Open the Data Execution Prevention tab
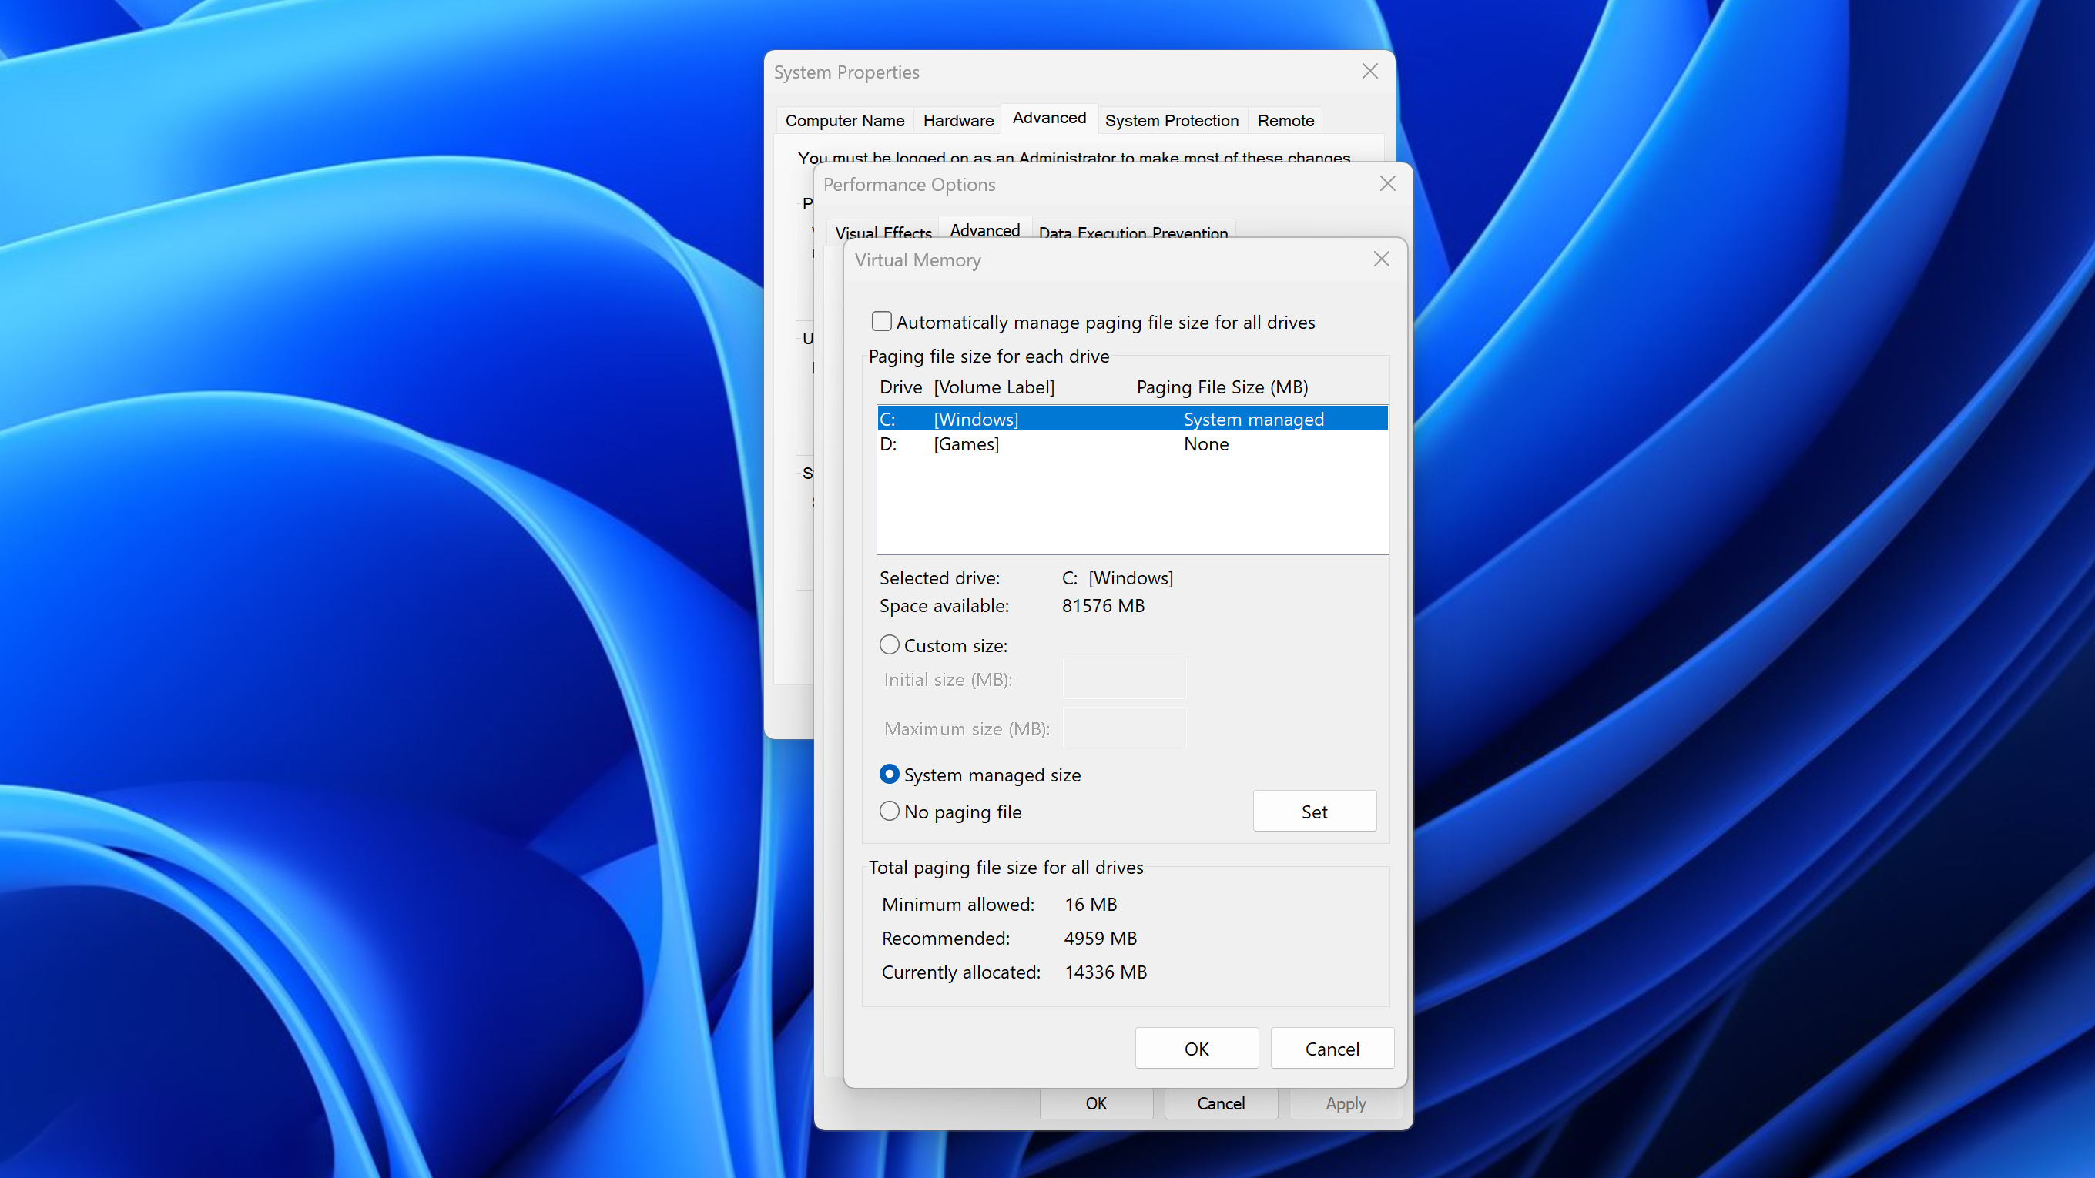Image resolution: width=2095 pixels, height=1178 pixels. tap(1133, 232)
